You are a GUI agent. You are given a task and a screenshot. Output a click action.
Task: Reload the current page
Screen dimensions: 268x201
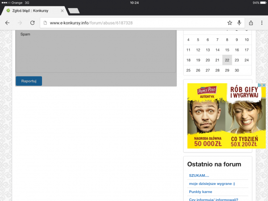tap(32, 23)
